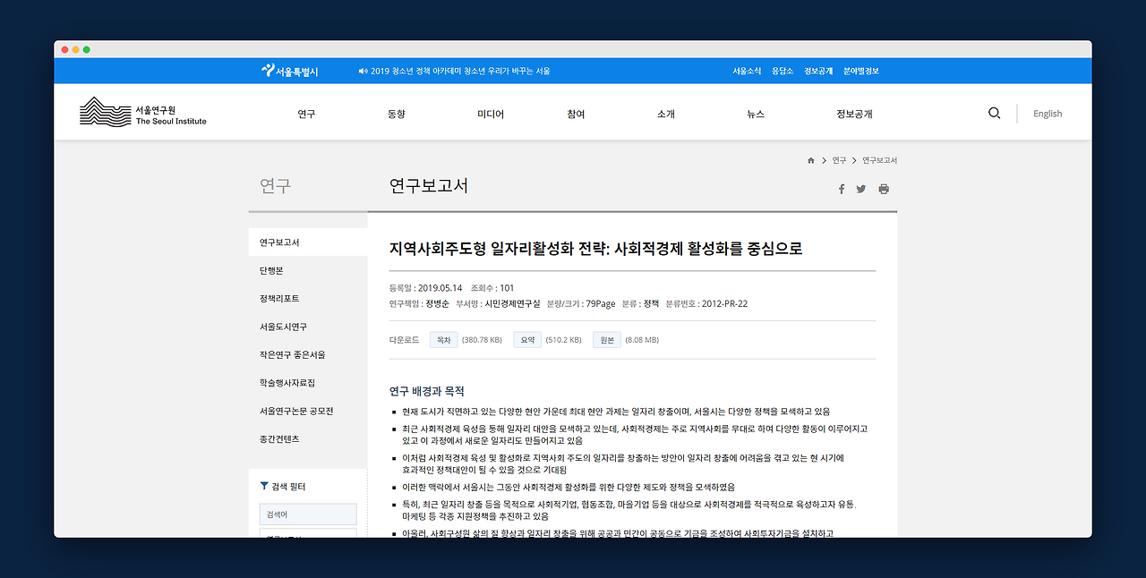Click the 검색어 search filter field
1146x578 pixels.
[x=308, y=514]
